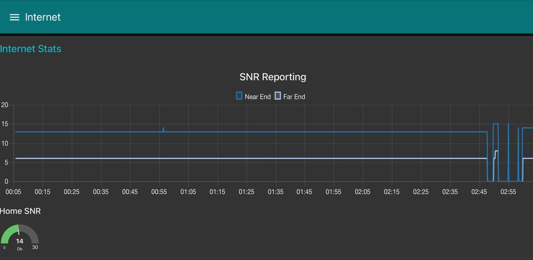The image size is (533, 260).
Task: Click the Home SNR label
Action: click(x=20, y=211)
